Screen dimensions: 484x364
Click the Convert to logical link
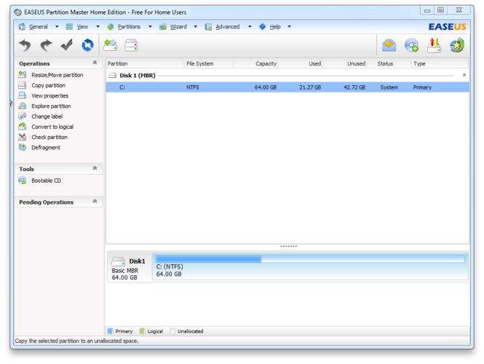point(52,127)
